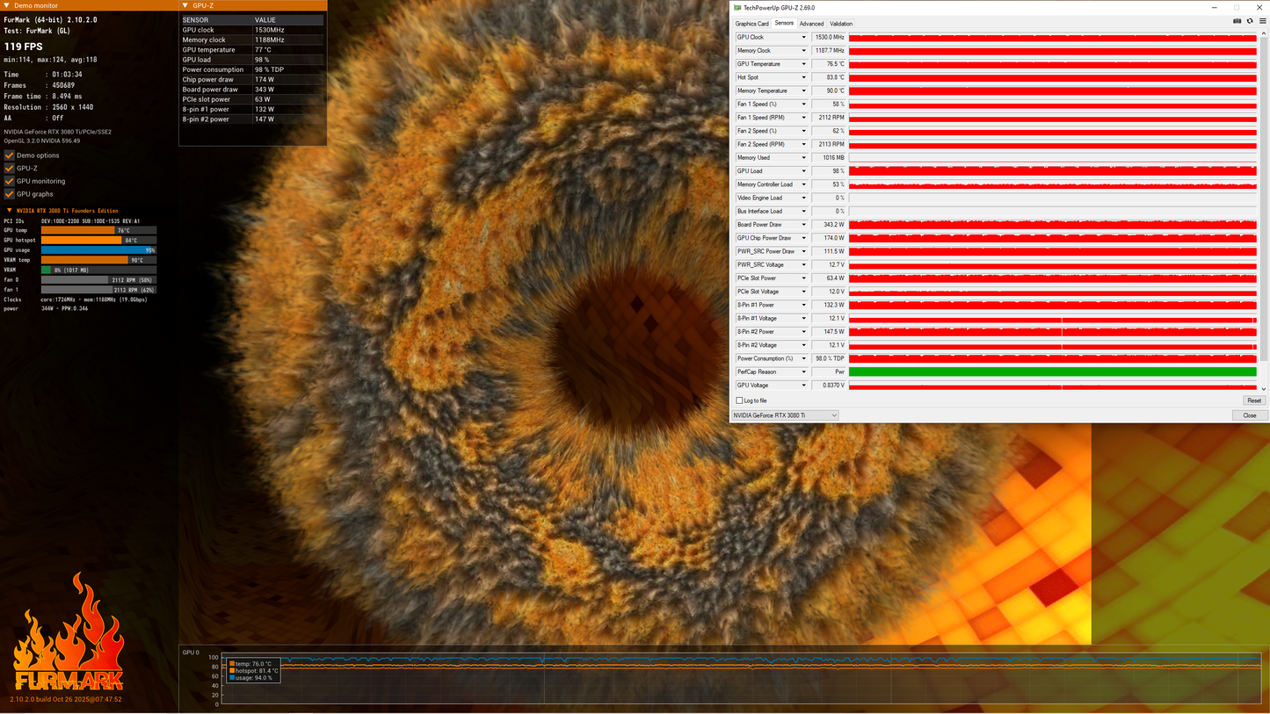Expand the Bus Interface Load dropdown
Image resolution: width=1270 pixels, height=714 pixels.
pos(803,212)
